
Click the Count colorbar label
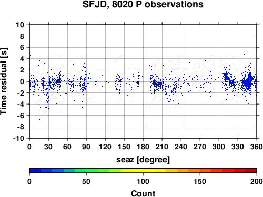[x=143, y=193]
